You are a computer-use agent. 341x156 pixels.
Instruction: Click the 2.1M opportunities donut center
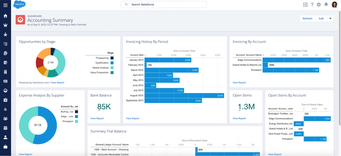coord(50,62)
